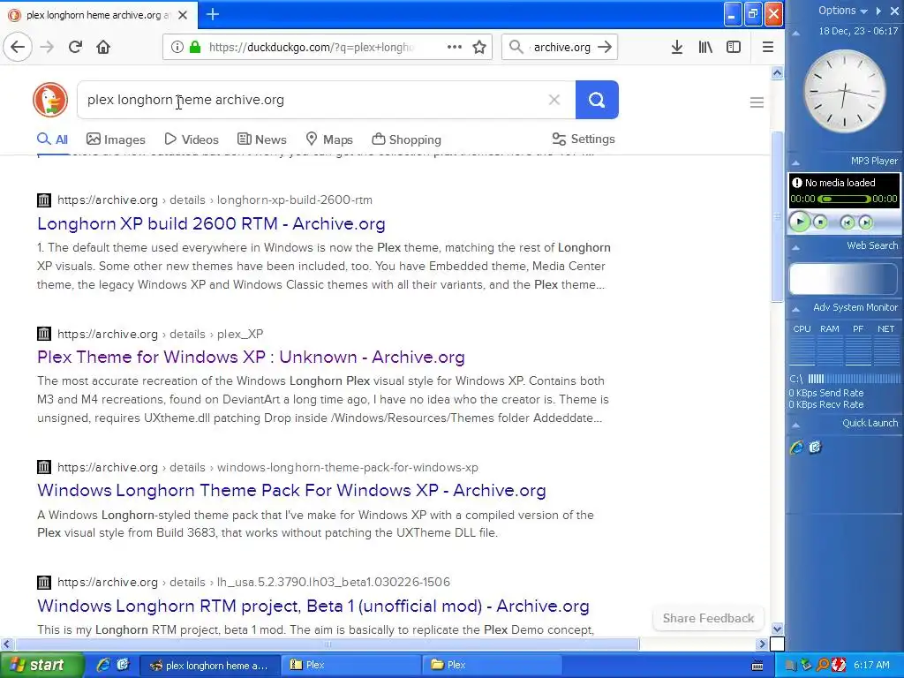Clear the DuckDuckGo search query
Viewport: 904px width, 678px height.
pos(554,100)
